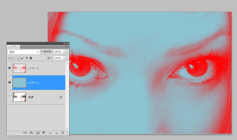
Task: Select the レイヤー 1 layer name
Action: [33, 83]
